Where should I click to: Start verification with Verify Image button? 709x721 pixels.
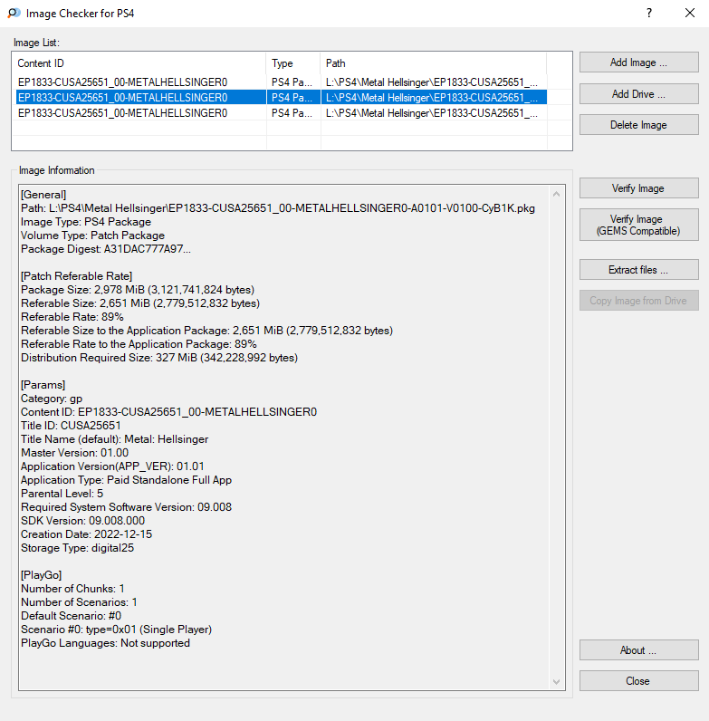[638, 188]
